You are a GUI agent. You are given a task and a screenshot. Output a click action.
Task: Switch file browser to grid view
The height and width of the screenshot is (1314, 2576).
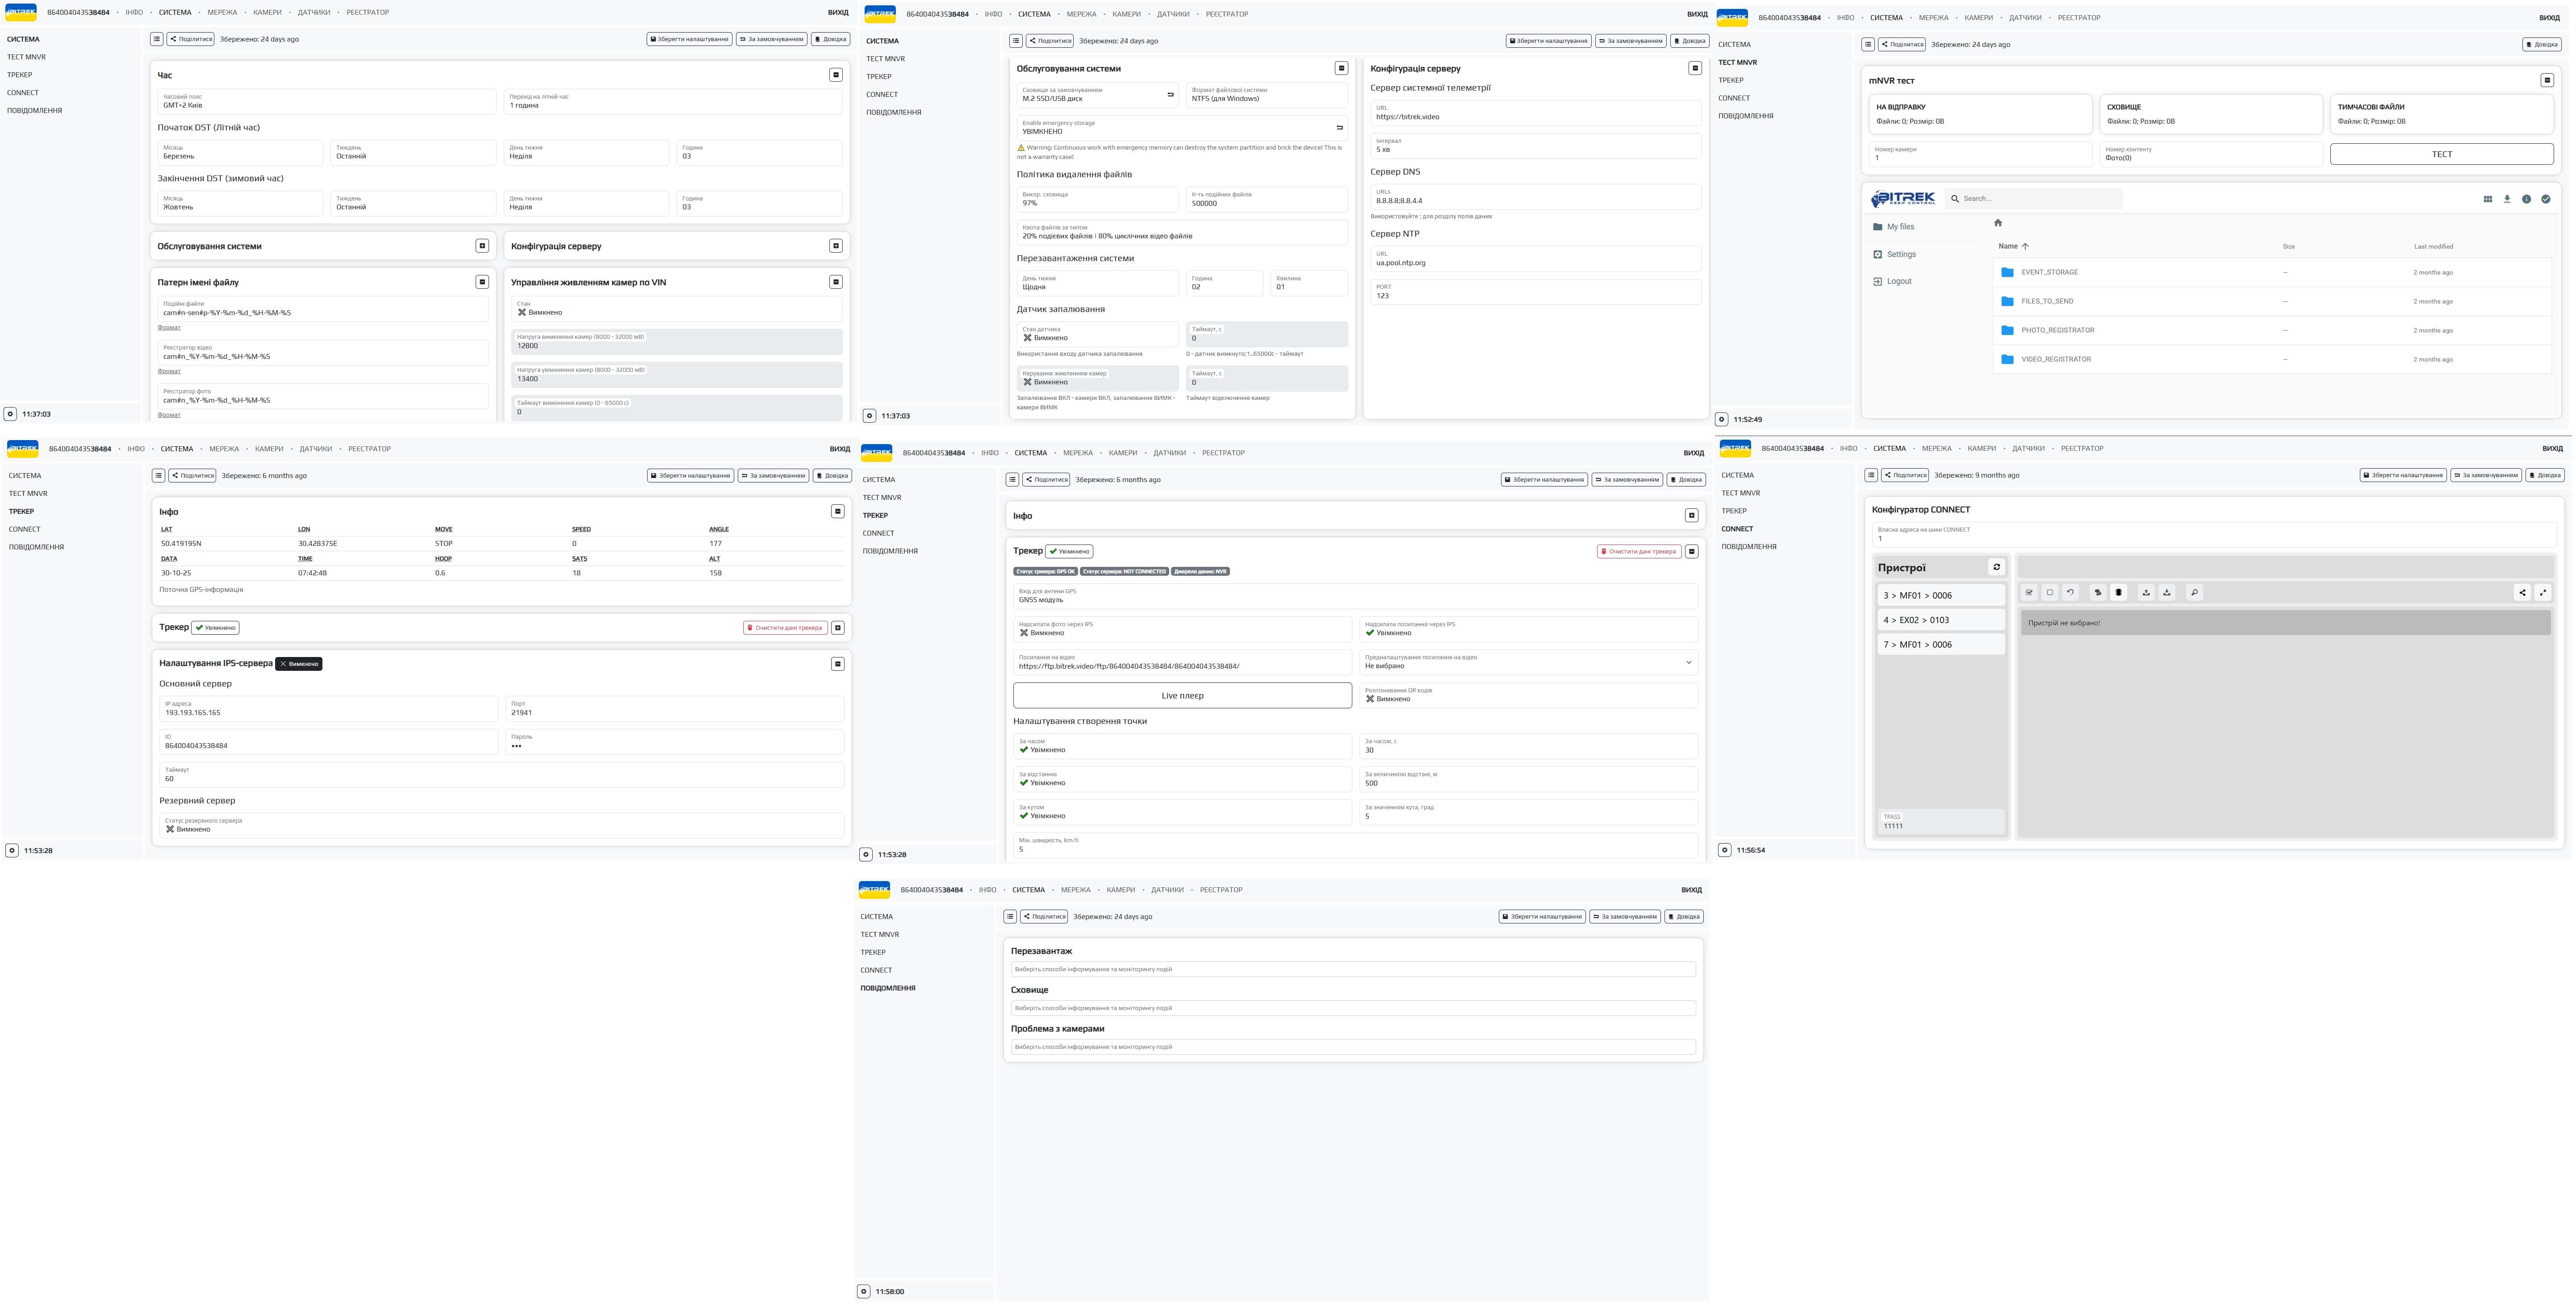tap(2487, 199)
